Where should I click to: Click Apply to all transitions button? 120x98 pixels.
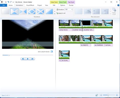[61, 13]
